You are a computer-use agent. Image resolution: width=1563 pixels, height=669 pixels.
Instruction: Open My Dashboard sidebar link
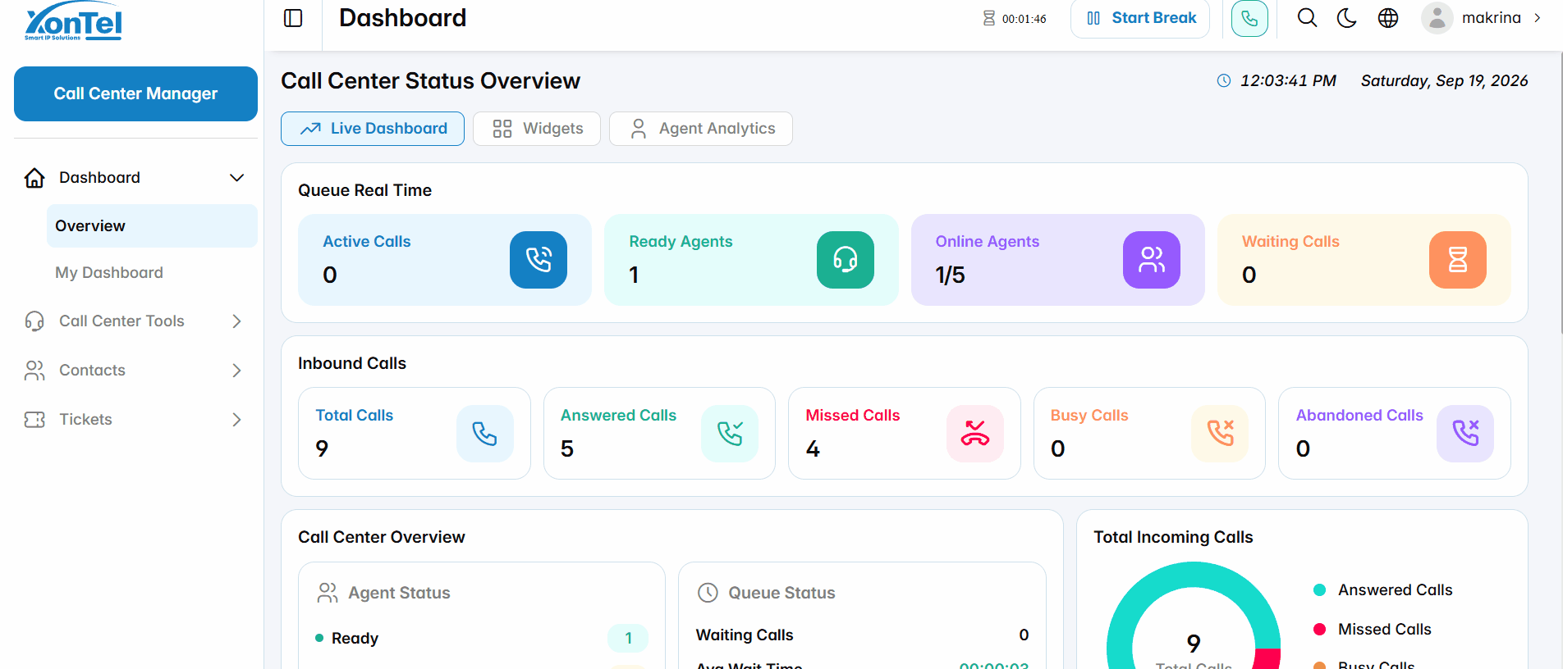pyautogui.click(x=109, y=273)
